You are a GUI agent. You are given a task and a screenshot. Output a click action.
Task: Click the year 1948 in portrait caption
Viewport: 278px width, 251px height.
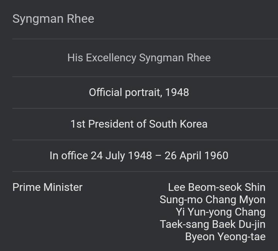click(177, 93)
